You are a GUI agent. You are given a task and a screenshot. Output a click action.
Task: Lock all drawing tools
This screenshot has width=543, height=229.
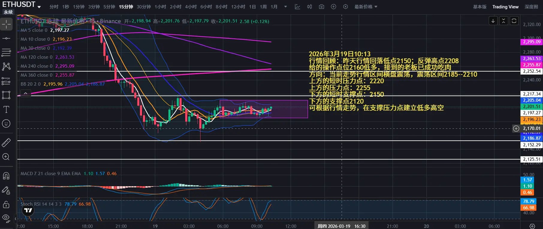[x=6, y=204]
